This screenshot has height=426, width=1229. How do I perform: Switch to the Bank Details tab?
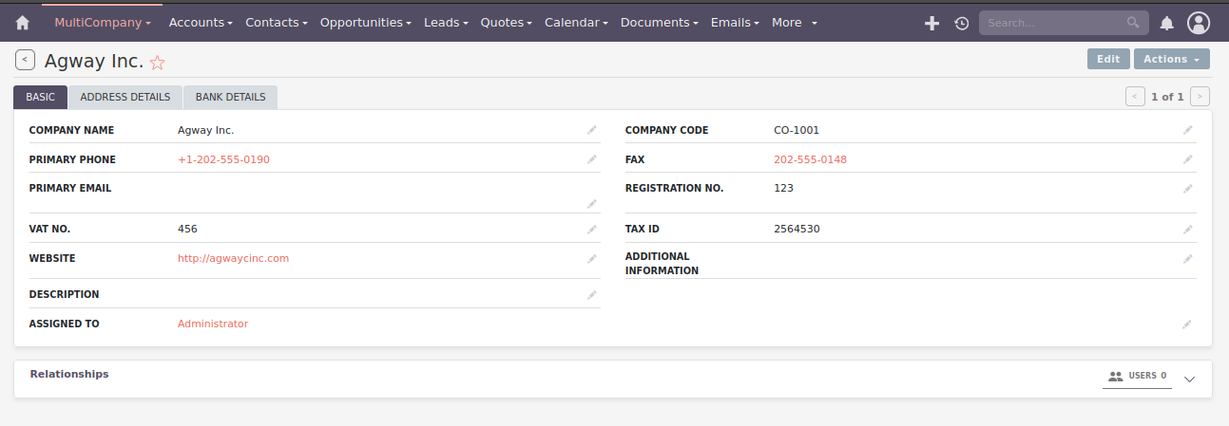(x=230, y=97)
